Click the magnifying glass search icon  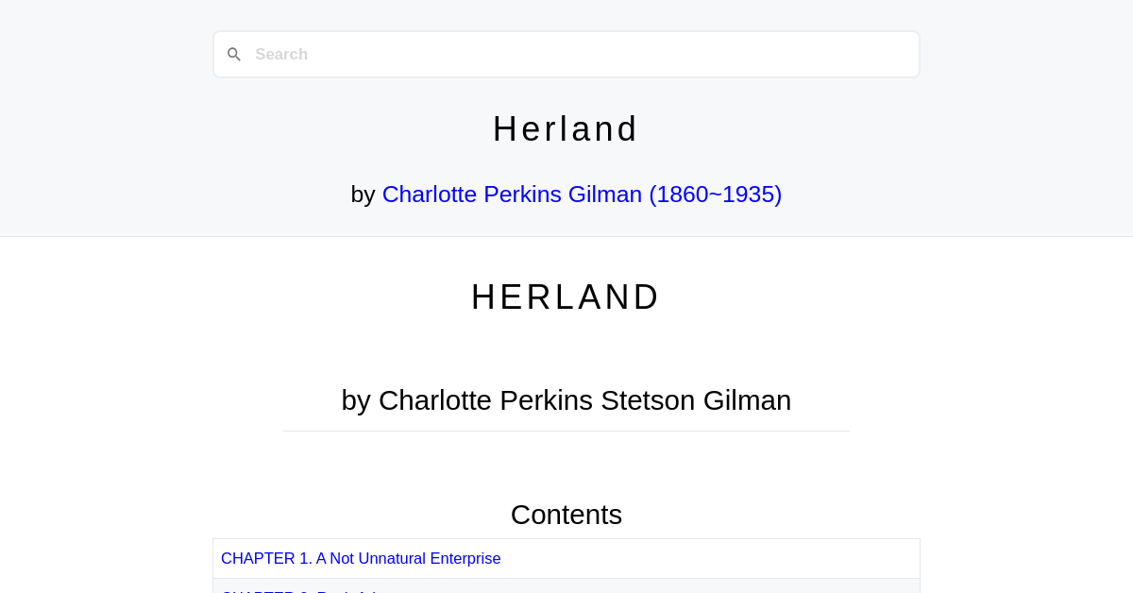(234, 54)
